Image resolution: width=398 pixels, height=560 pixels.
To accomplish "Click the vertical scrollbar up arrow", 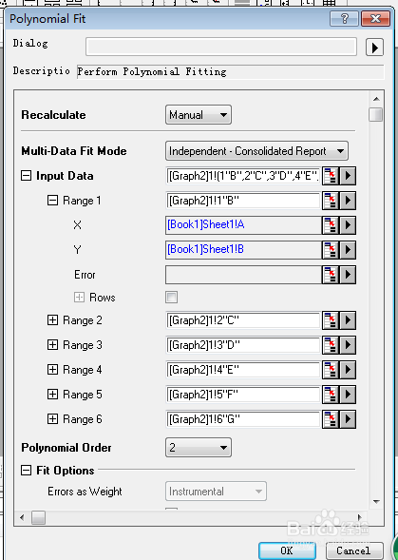I will pos(376,99).
